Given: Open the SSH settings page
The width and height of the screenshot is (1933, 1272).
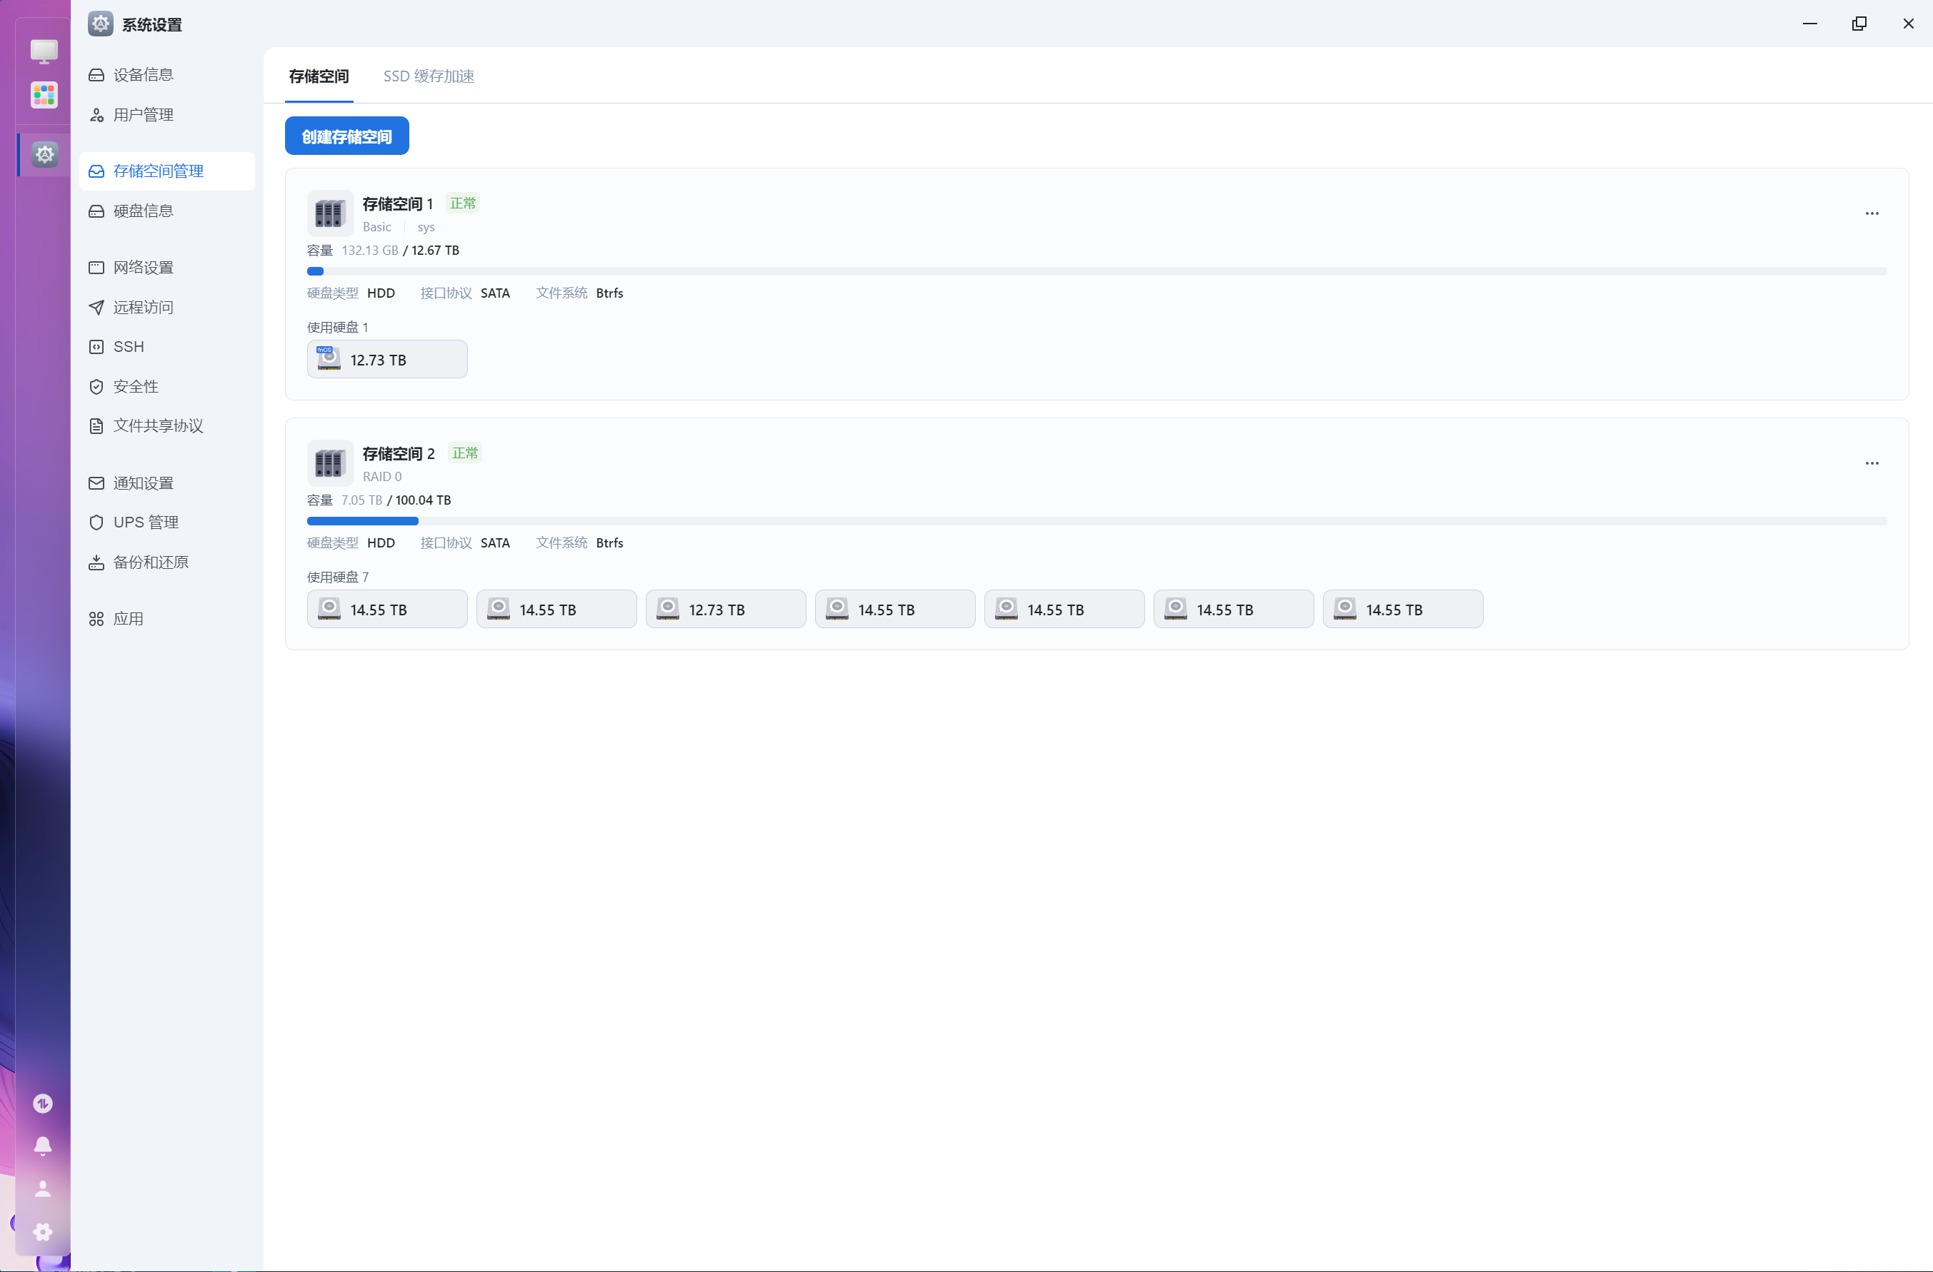Looking at the screenshot, I should point(129,347).
